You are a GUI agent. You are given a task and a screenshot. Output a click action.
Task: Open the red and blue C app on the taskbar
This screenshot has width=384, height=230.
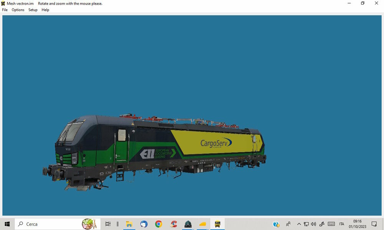click(174, 224)
